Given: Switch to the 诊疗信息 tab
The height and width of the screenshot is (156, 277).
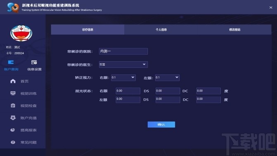Looking at the screenshot, I should 88,29.
